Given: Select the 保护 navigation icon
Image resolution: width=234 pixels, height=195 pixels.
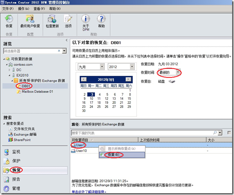Looking at the screenshot, I should coord(6,161).
